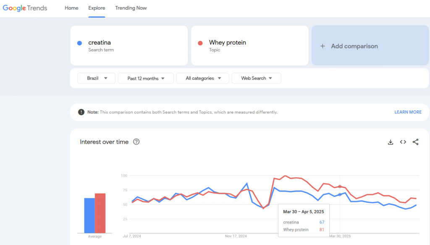Click the creatina value 67 in tooltip

pos(322,222)
